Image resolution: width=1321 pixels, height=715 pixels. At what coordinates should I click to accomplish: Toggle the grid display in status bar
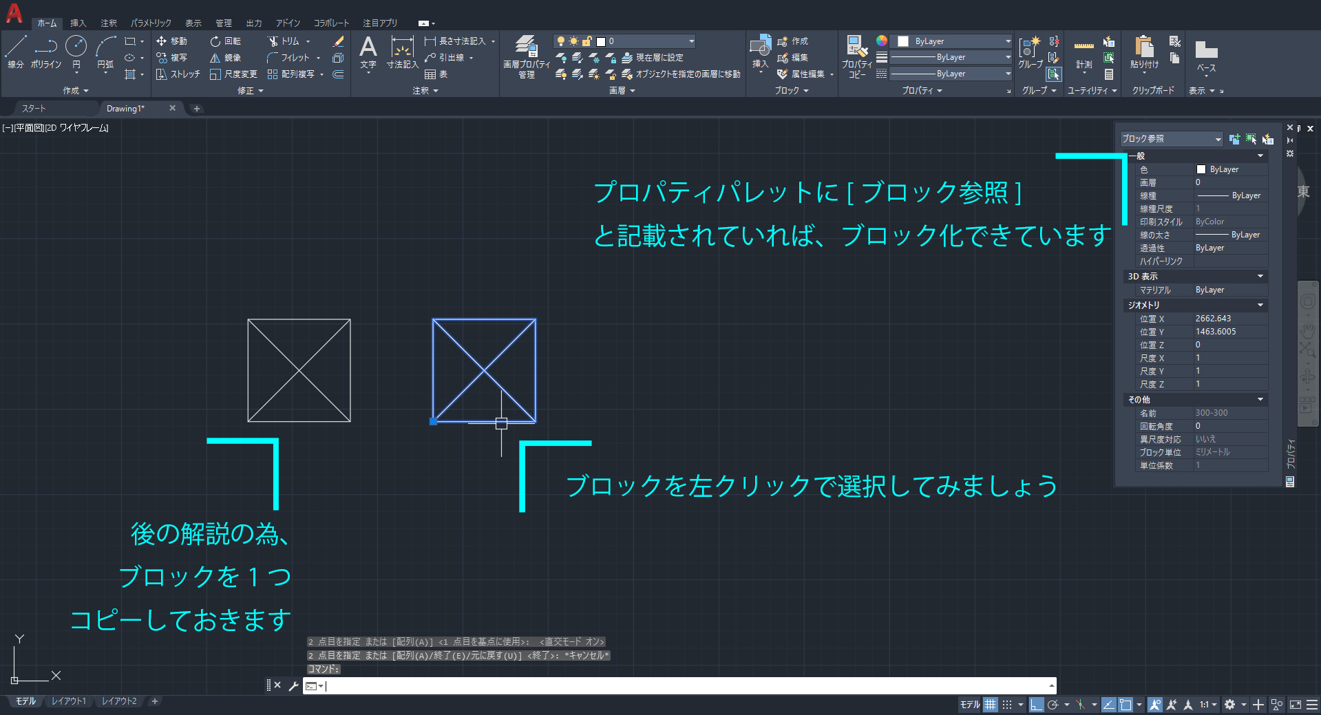tap(990, 704)
